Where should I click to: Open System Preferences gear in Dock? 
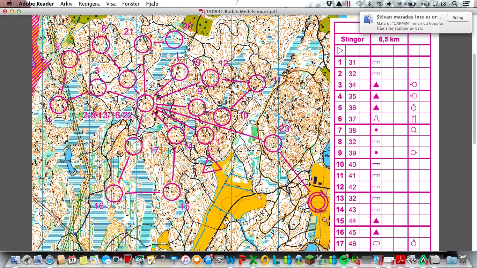tap(219, 260)
